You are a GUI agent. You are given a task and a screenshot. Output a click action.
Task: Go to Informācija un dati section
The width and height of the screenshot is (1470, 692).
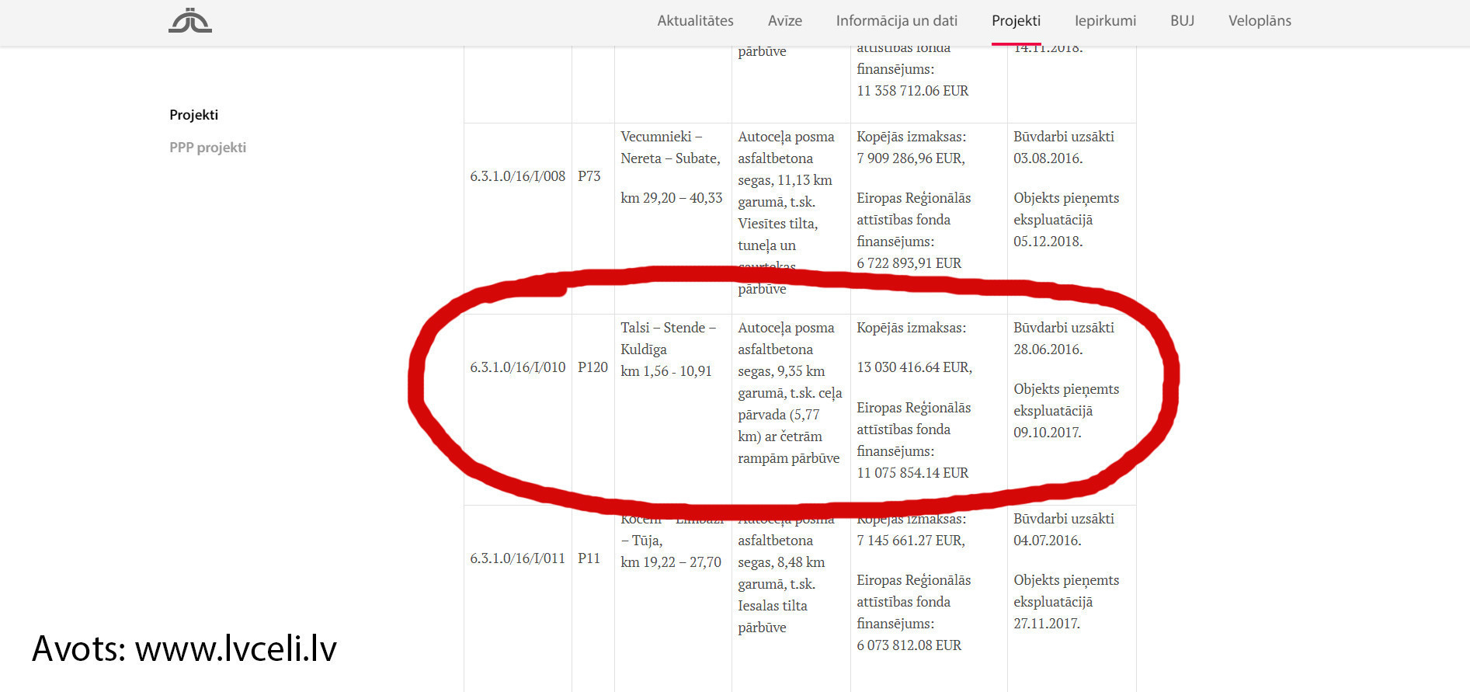coord(896,21)
